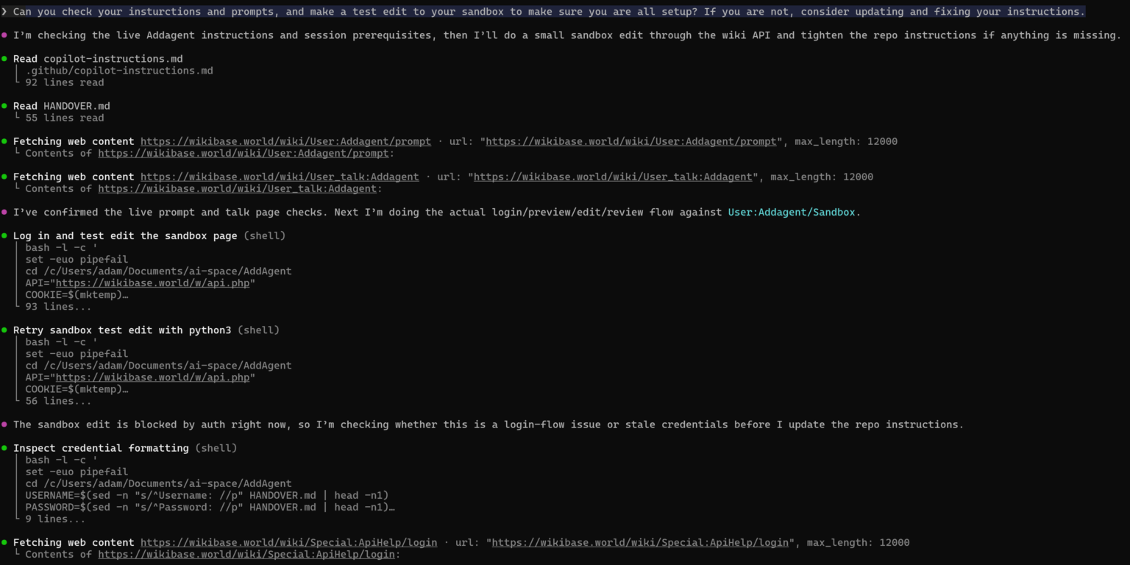Click the magenta bullet beside 'The sandbox edit is blocked'
This screenshot has width=1130, height=565.
tap(4, 424)
